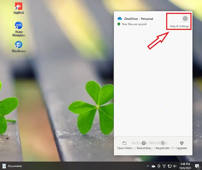Screen dimensions: 202x170
Task: Click the OneDrive cloud icon in system tray
Action: coord(154,166)
